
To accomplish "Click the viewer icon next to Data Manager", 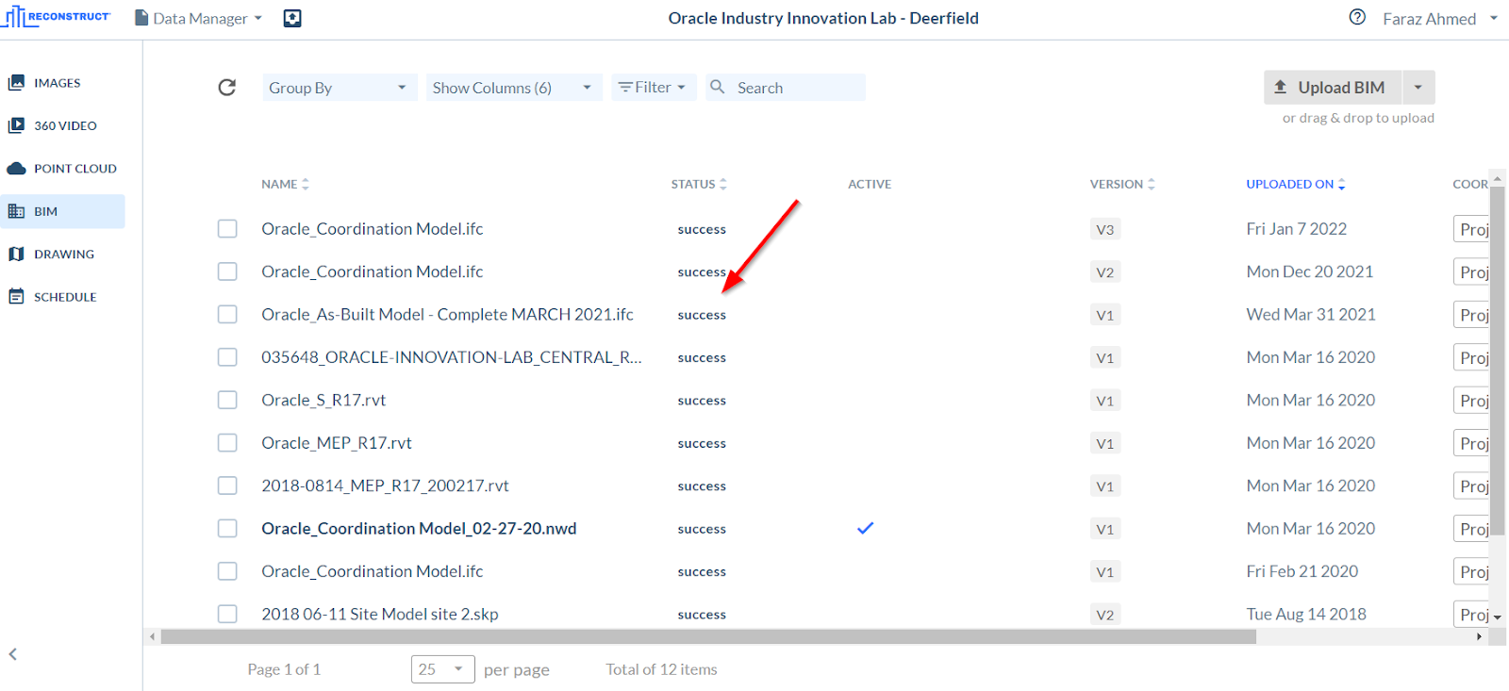I will point(292,18).
